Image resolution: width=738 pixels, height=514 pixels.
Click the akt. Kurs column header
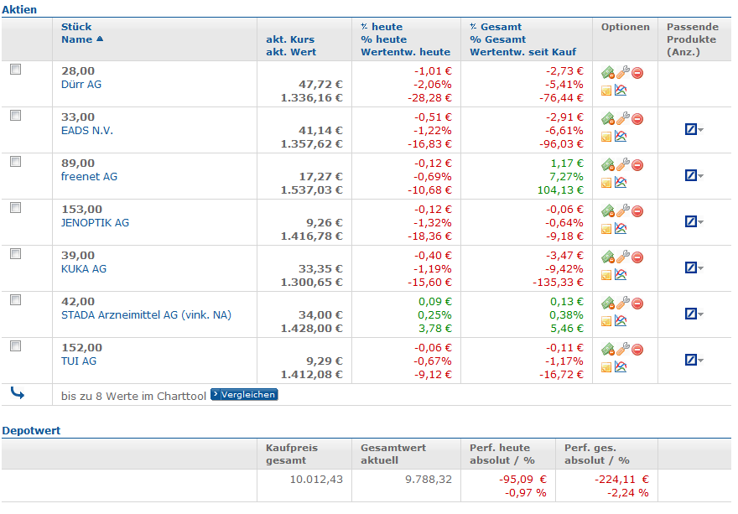289,39
